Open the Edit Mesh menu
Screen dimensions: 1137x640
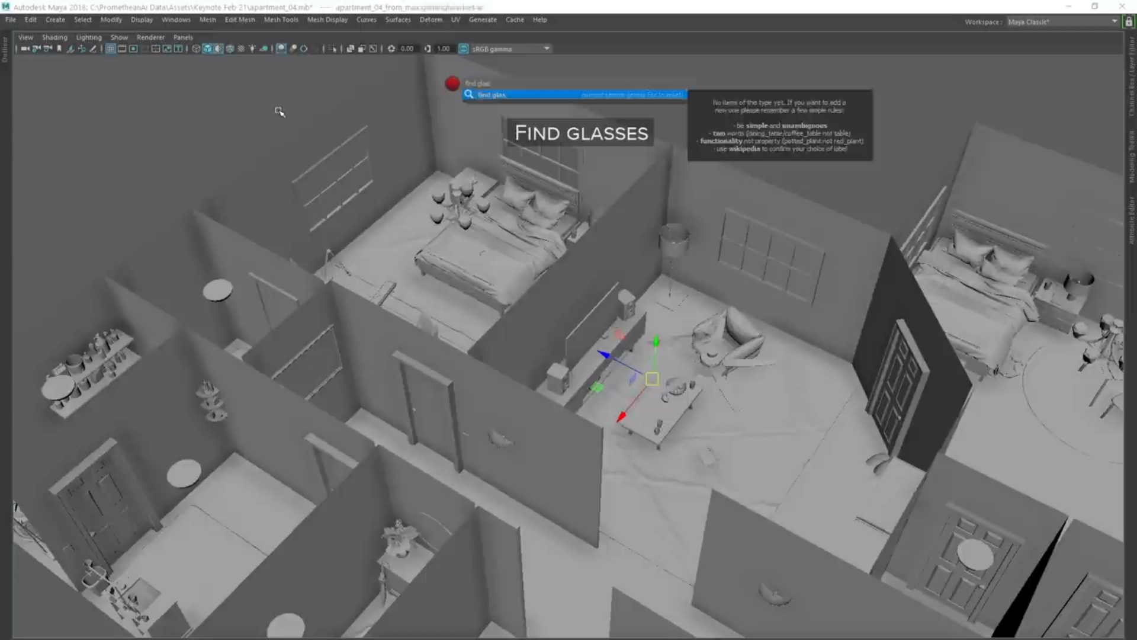tap(240, 20)
